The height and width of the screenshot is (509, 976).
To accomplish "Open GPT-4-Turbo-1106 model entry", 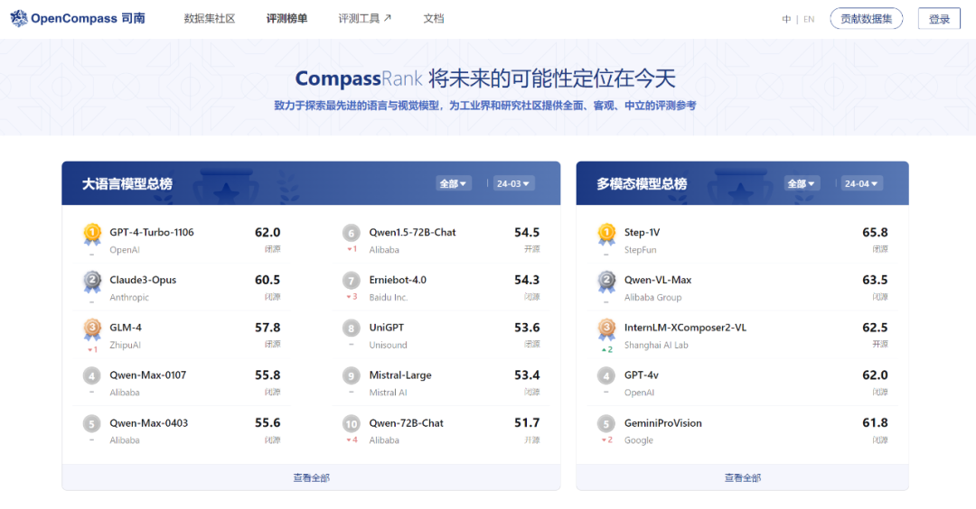I will point(152,233).
